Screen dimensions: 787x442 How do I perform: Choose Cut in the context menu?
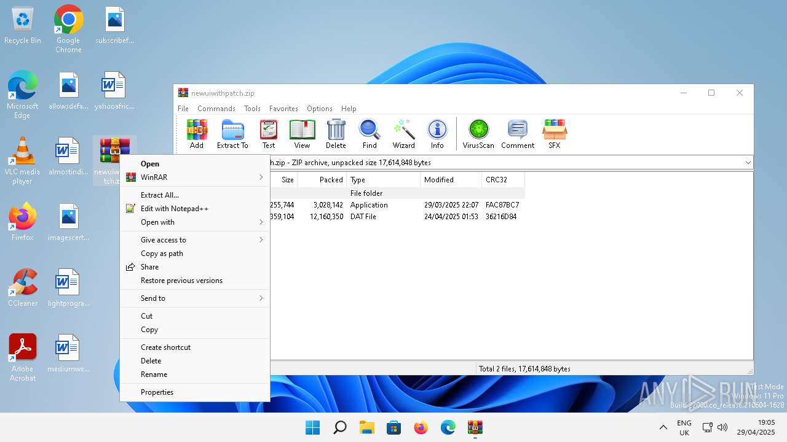pyautogui.click(x=195, y=316)
